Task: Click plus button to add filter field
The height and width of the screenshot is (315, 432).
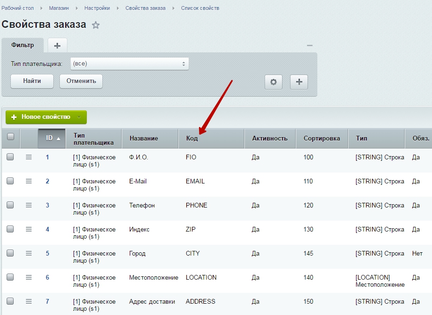Action: point(299,82)
